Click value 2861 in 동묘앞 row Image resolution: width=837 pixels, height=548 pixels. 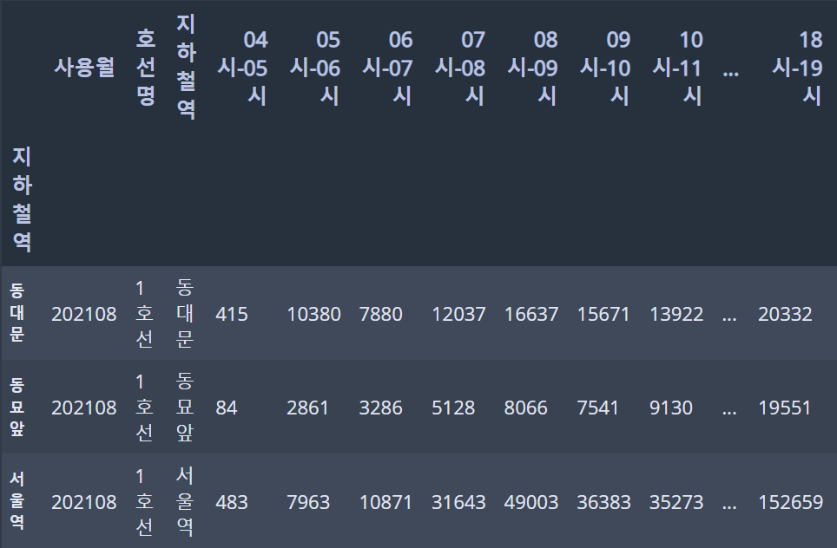tap(307, 408)
